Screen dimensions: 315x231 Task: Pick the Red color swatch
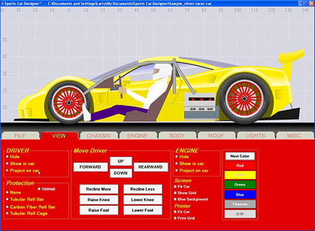[x=240, y=165]
